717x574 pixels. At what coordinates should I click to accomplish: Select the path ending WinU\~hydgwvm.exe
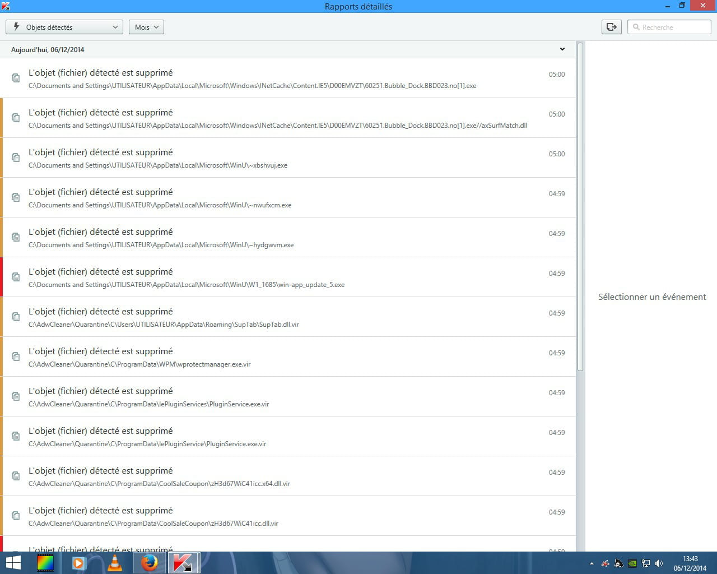pyautogui.click(x=161, y=245)
